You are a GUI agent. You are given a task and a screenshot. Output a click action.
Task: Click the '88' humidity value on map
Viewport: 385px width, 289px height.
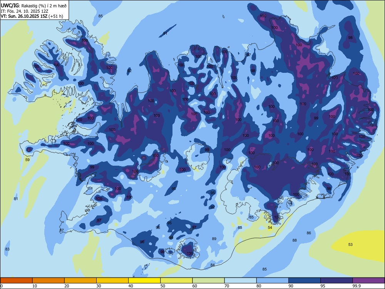click(x=295, y=240)
